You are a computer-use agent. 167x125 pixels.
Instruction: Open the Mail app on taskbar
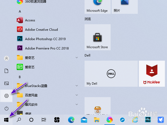[x=84, y=120]
